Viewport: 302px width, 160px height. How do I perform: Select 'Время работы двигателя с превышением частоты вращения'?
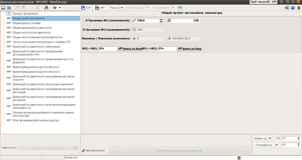(43, 61)
